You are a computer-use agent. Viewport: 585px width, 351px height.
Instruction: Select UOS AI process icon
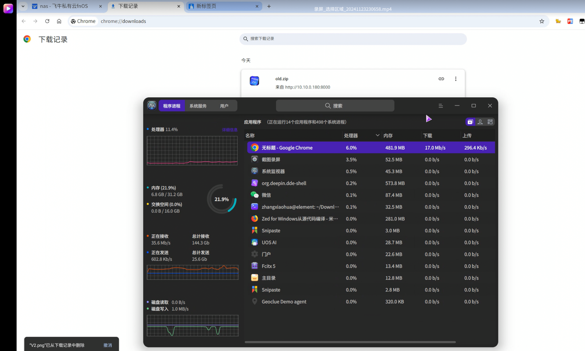[x=254, y=242]
